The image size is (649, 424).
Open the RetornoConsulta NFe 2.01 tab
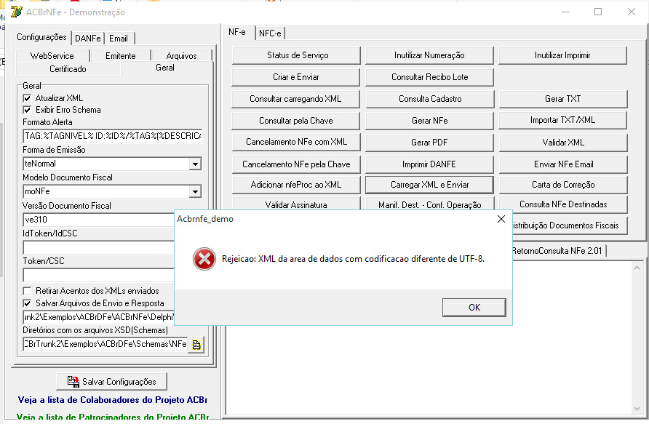click(x=557, y=251)
